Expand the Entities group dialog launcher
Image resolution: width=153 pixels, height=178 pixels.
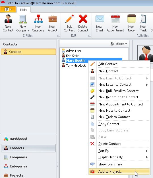(x=58, y=36)
